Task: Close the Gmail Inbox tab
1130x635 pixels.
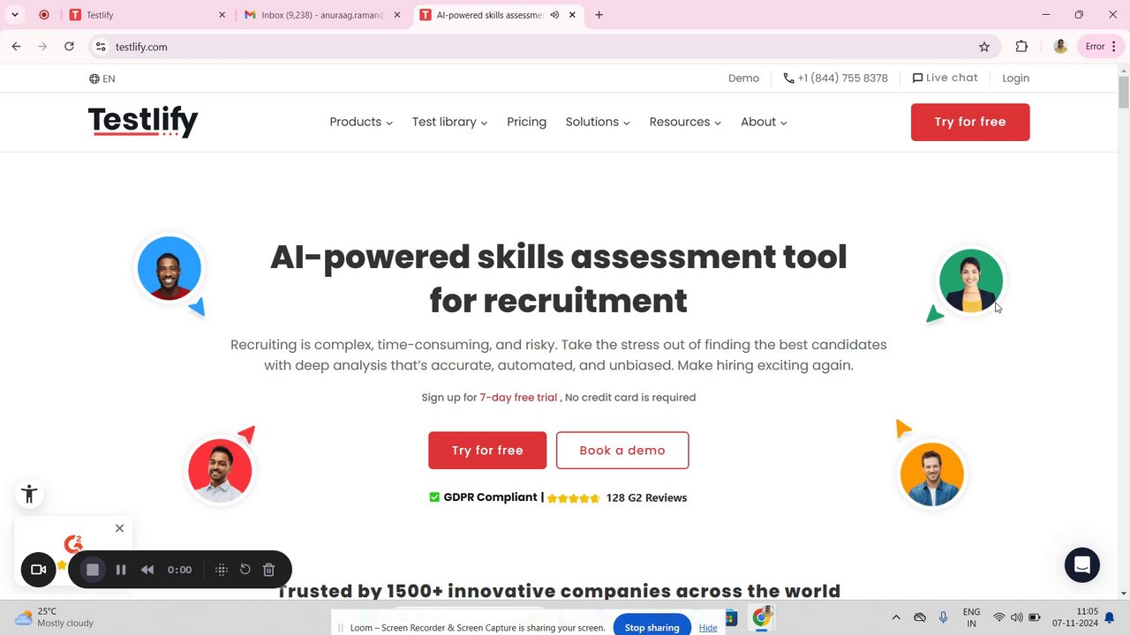Action: click(x=397, y=15)
